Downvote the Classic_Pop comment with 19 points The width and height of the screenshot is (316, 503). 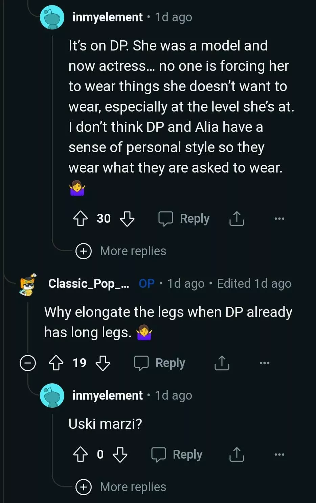click(x=103, y=363)
